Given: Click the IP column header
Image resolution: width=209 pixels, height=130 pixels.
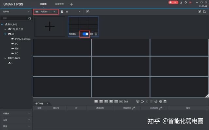Looking at the screenshot, I should click(76, 108).
